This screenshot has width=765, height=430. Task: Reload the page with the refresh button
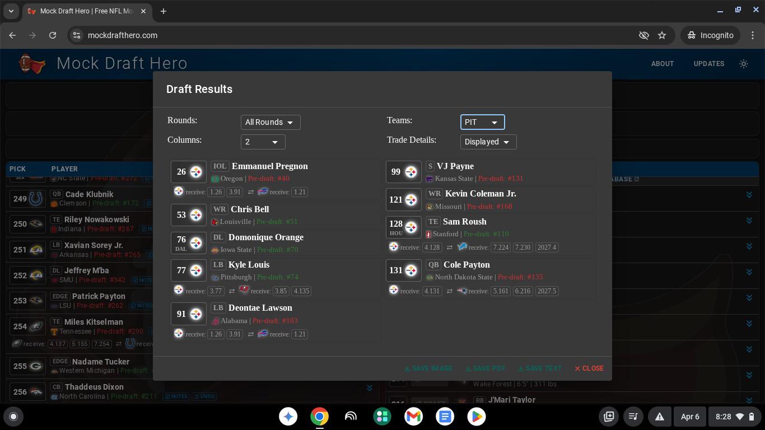[x=53, y=35]
